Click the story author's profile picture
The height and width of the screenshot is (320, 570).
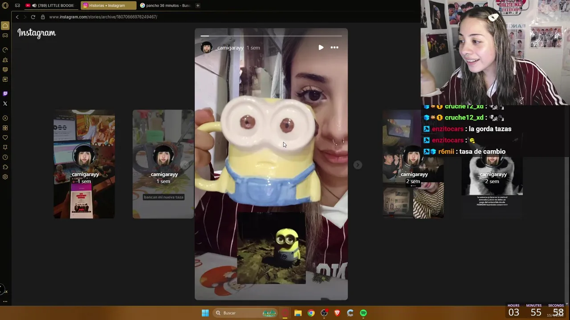point(207,48)
